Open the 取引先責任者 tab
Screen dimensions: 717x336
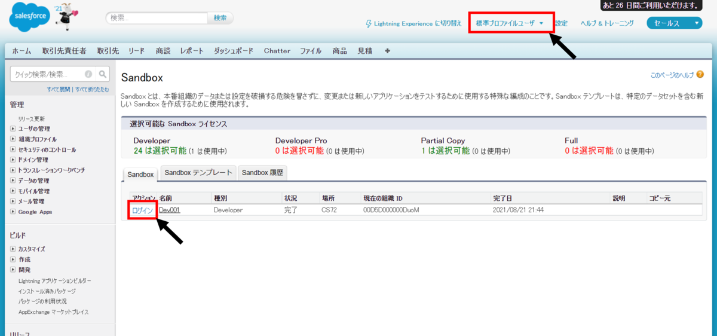64,51
